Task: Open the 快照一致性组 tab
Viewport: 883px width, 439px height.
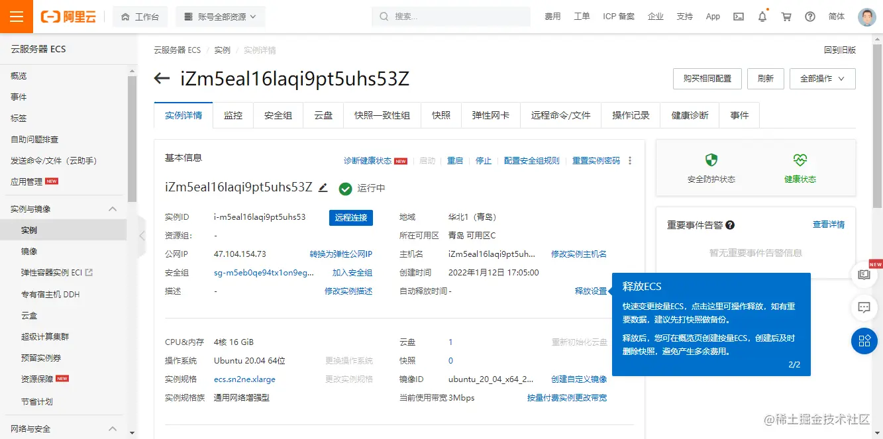Action: point(382,115)
